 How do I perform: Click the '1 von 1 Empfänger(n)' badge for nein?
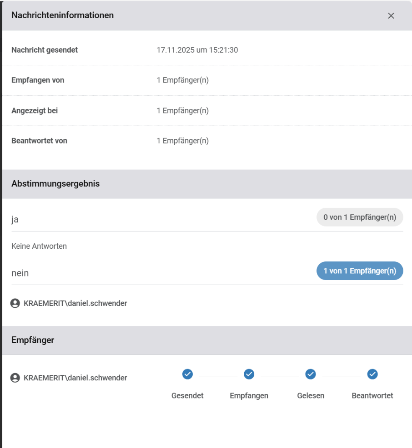click(359, 271)
